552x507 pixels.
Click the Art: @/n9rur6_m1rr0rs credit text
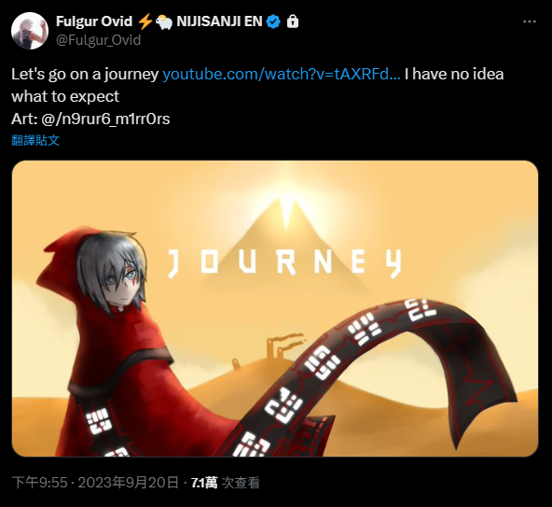point(90,120)
